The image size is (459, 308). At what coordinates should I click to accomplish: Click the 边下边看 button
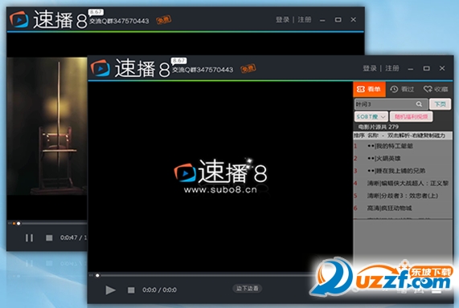click(x=248, y=289)
